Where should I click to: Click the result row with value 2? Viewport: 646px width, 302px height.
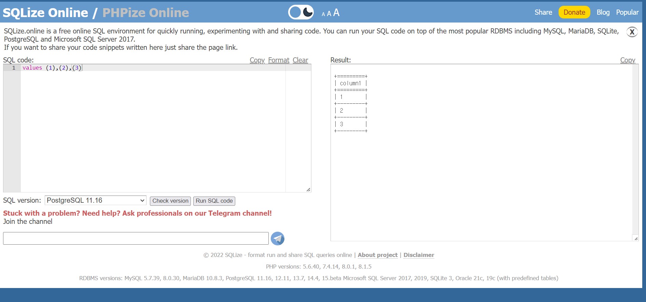(351, 111)
